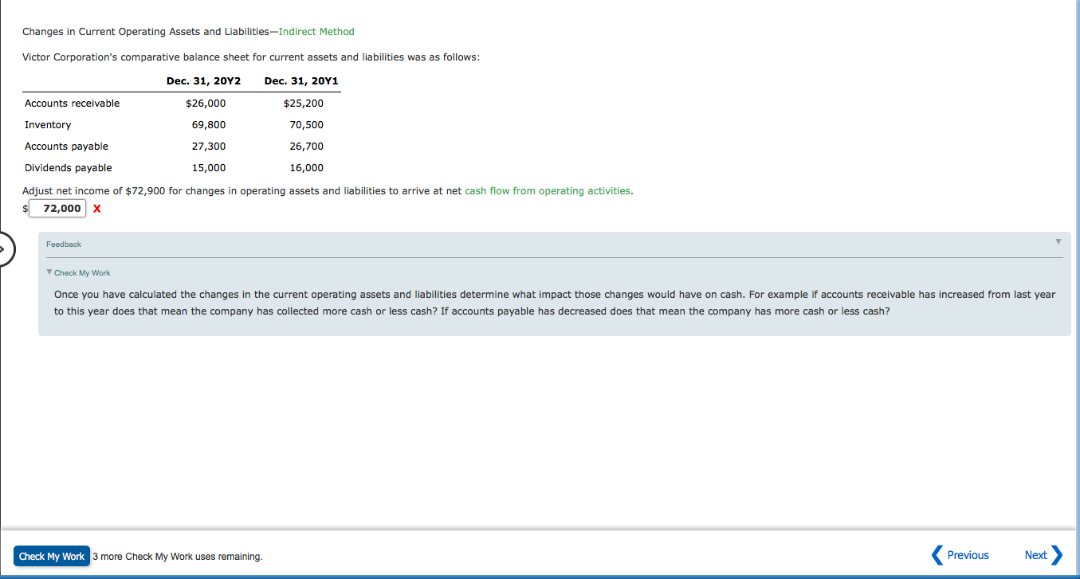Click the 15,000 dividends payable value
Image resolution: width=1080 pixels, height=579 pixels.
click(209, 168)
